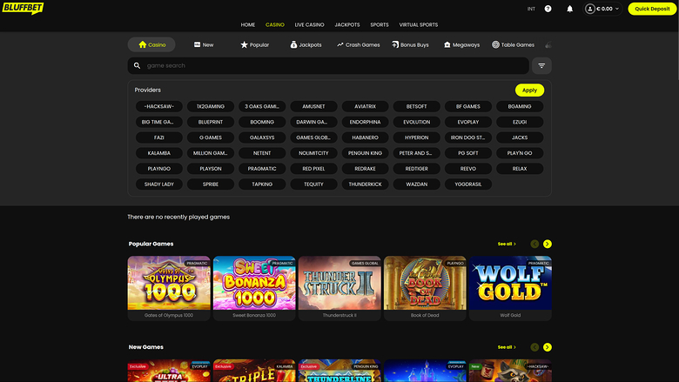
Task: Open the Virtual Sports menu item
Action: [x=419, y=24]
